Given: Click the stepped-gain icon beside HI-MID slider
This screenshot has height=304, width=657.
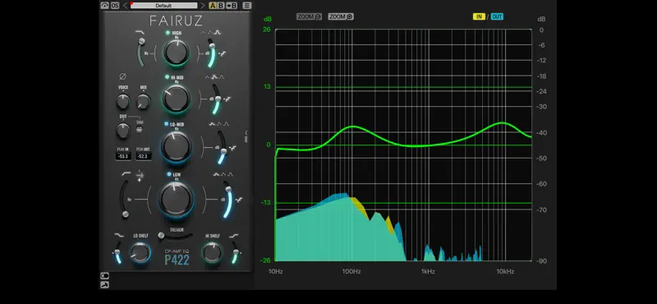Looking at the screenshot, I should [x=227, y=99].
